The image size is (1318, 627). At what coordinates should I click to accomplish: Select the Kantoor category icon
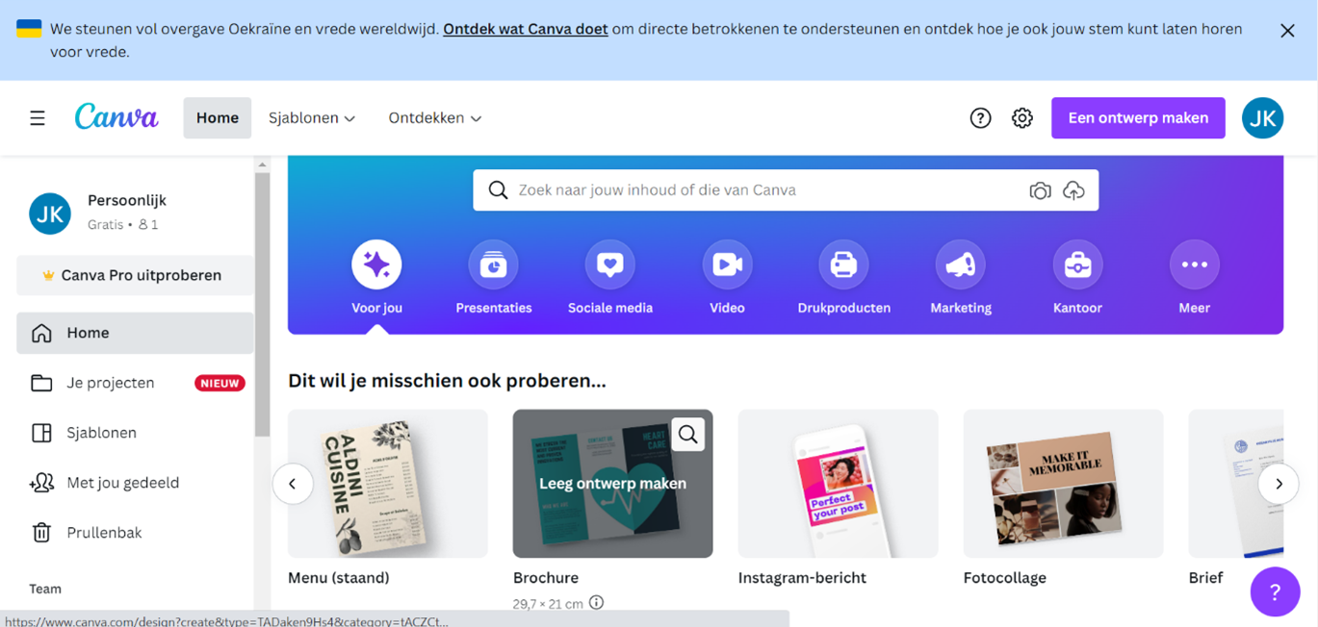(x=1076, y=263)
